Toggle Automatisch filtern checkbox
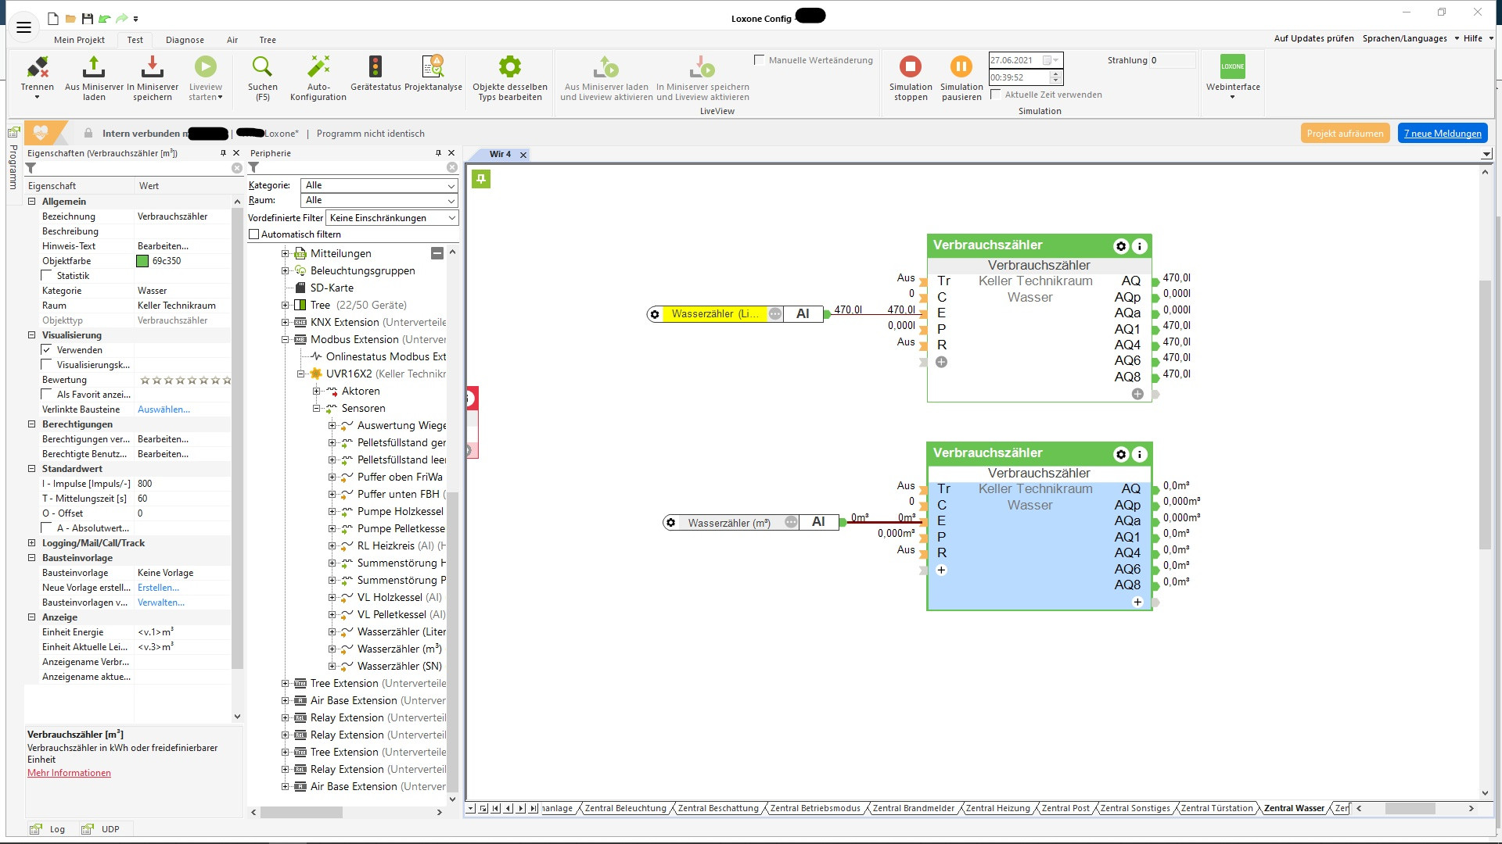This screenshot has height=844, width=1502. click(253, 234)
